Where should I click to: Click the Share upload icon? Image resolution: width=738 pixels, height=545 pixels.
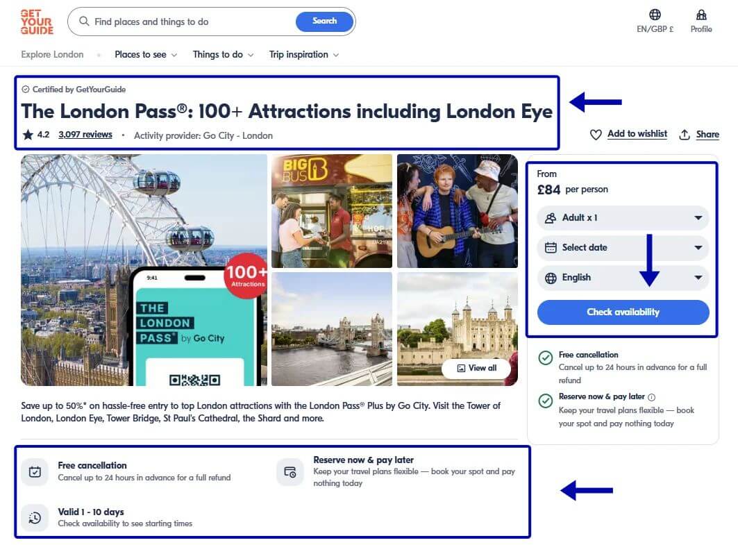click(685, 135)
